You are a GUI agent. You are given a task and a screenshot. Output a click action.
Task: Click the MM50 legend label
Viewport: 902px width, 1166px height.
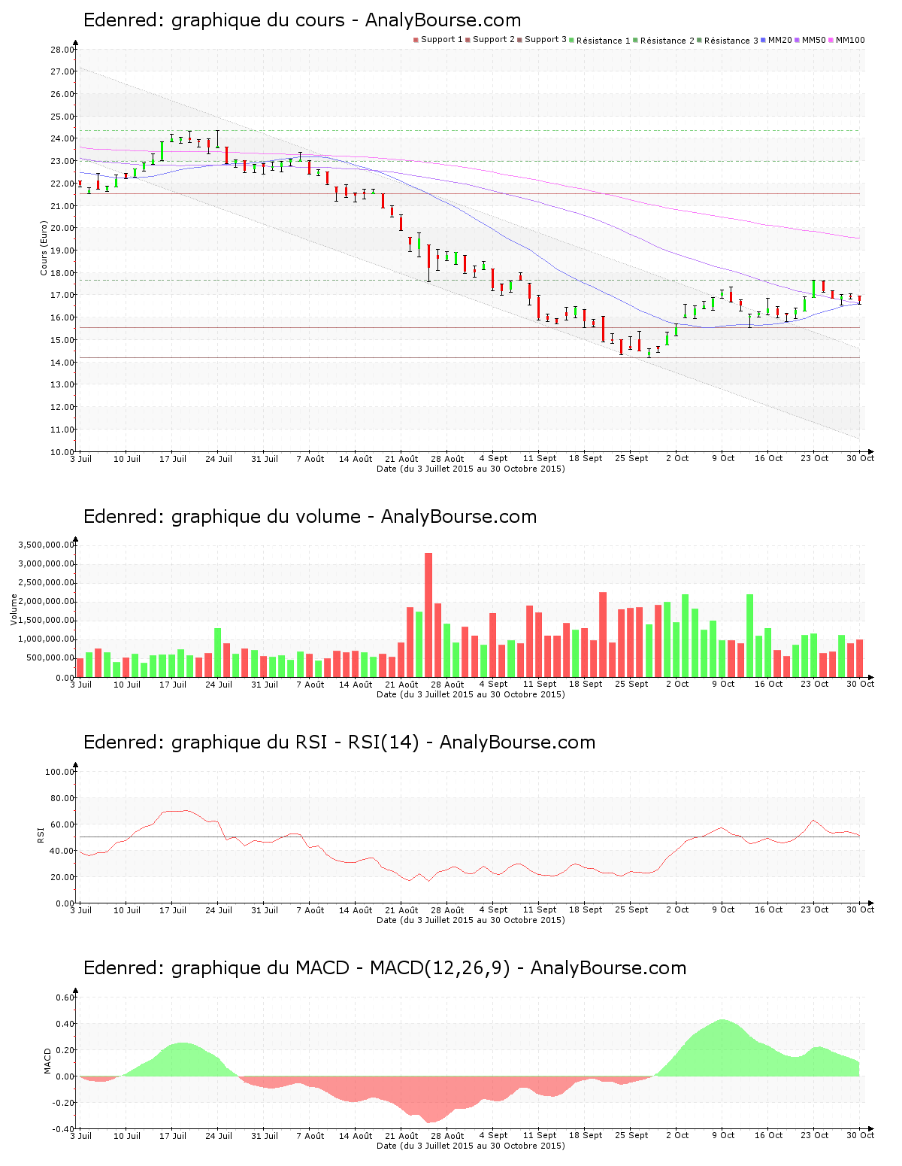813,40
